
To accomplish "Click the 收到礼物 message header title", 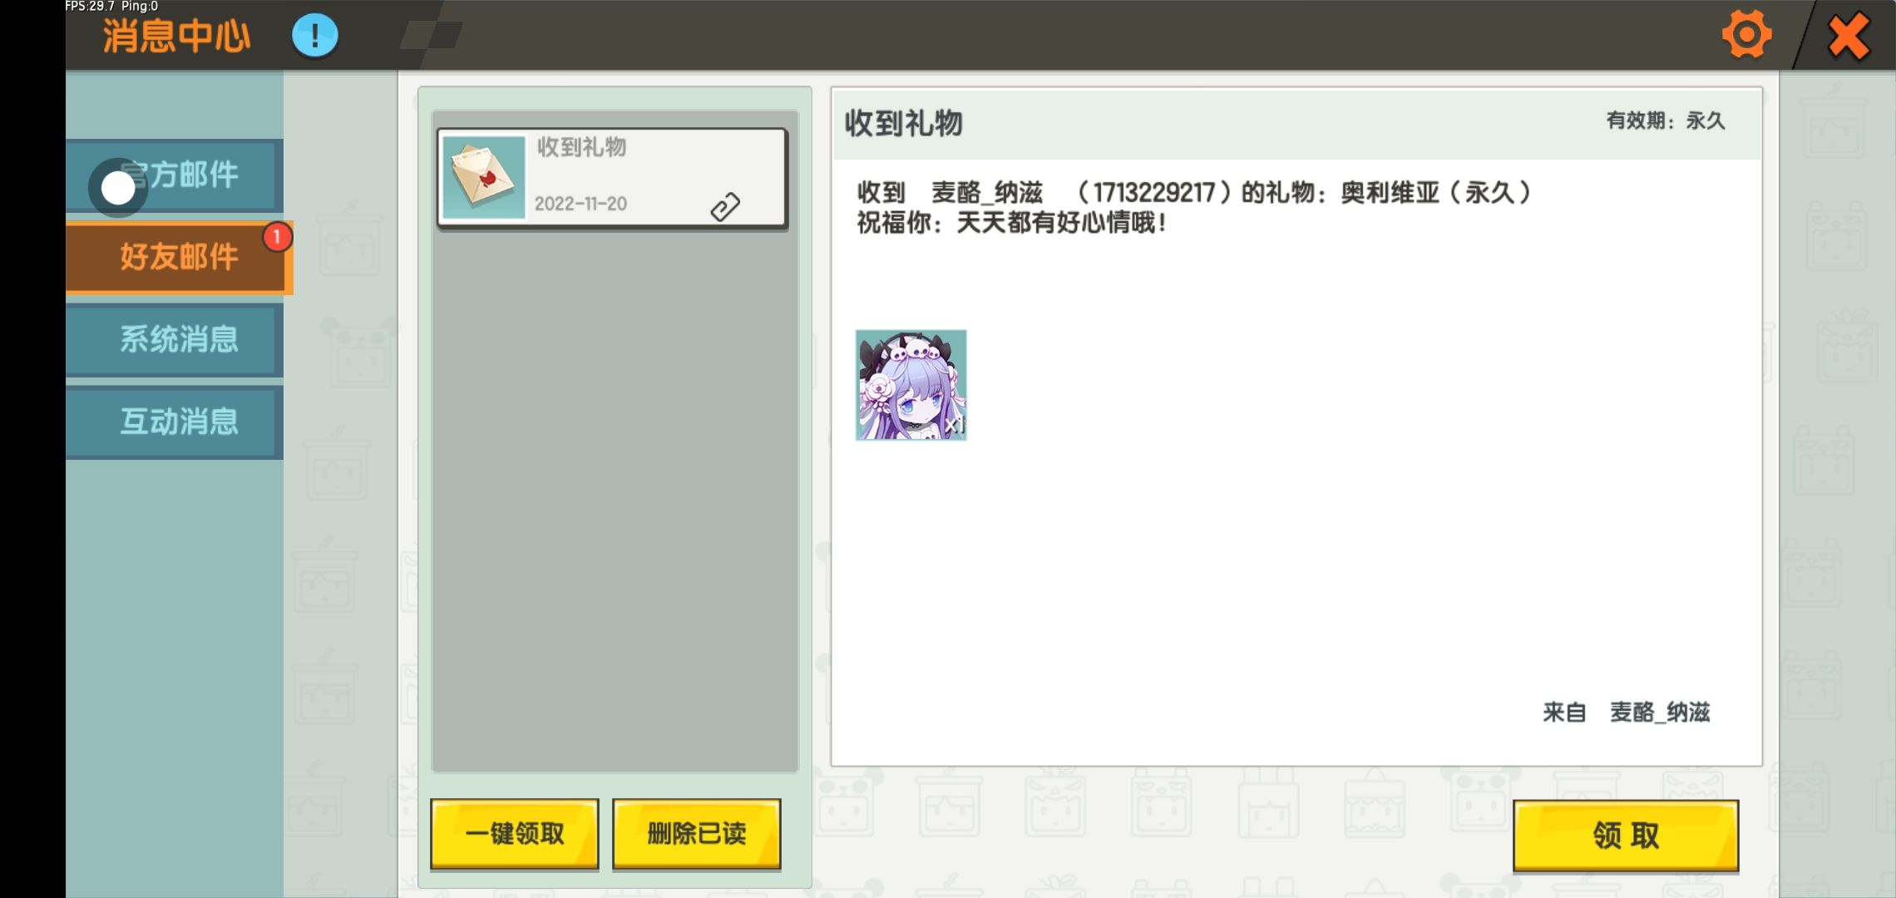I will tap(904, 124).
